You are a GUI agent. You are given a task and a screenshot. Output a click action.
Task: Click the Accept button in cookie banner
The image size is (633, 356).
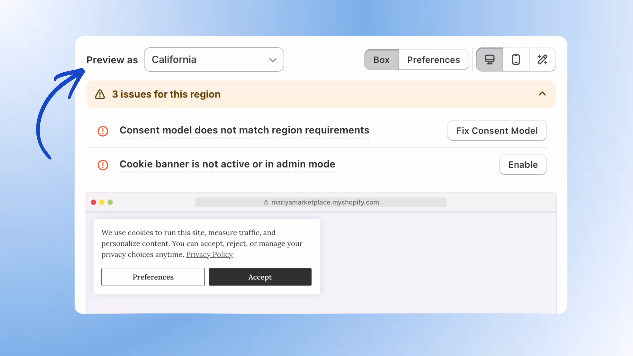(260, 277)
